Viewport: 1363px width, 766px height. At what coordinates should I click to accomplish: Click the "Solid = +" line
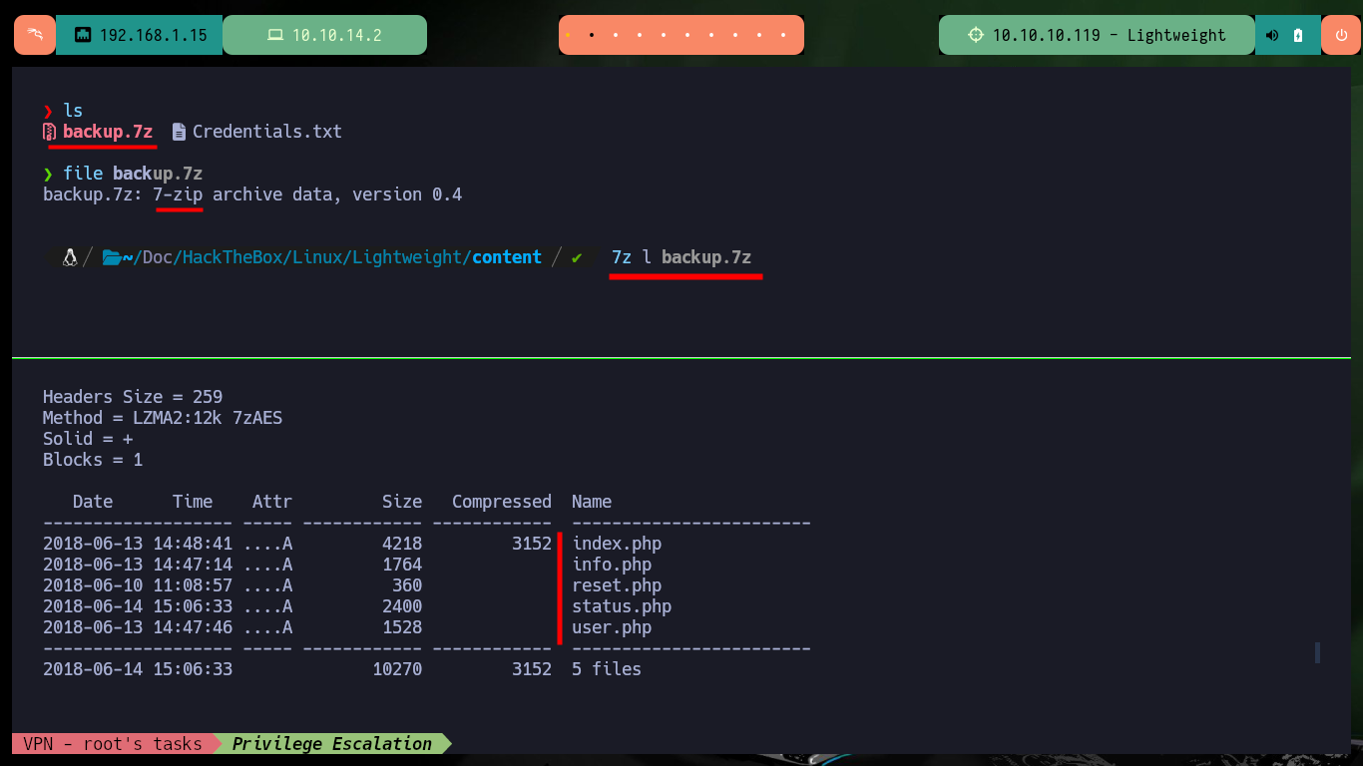click(88, 439)
